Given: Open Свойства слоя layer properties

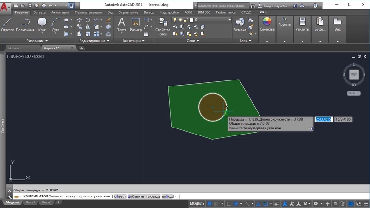Looking at the screenshot, I should coord(163,26).
